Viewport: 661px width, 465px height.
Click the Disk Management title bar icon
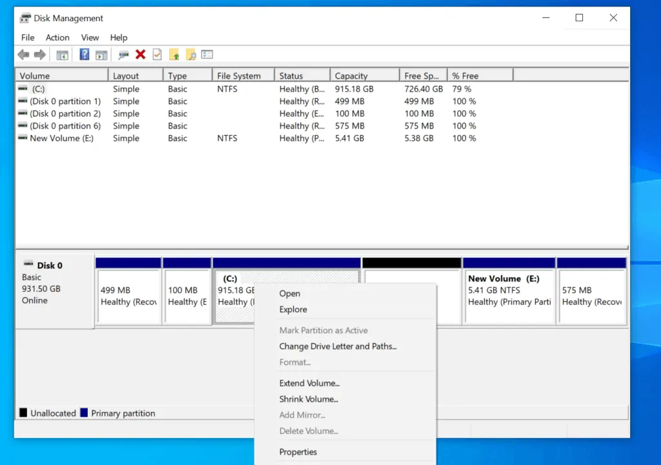coord(25,18)
